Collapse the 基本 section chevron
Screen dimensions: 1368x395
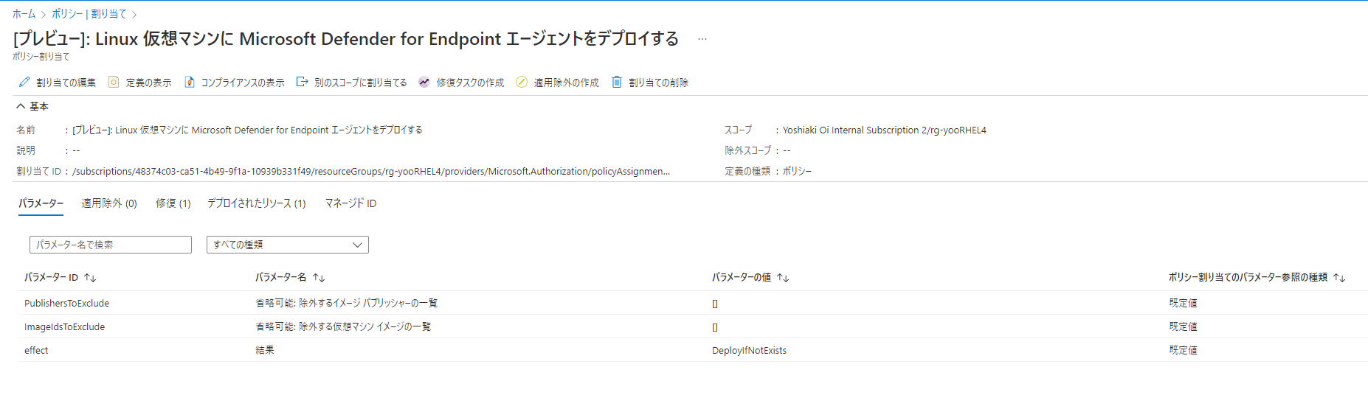click(x=21, y=106)
